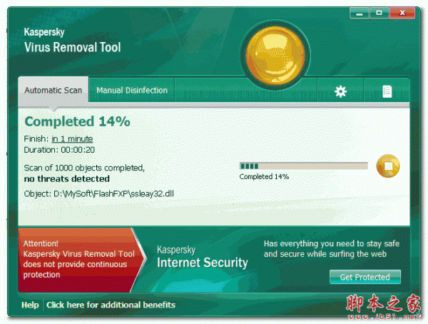Click the large yellow status orb

coord(275,55)
